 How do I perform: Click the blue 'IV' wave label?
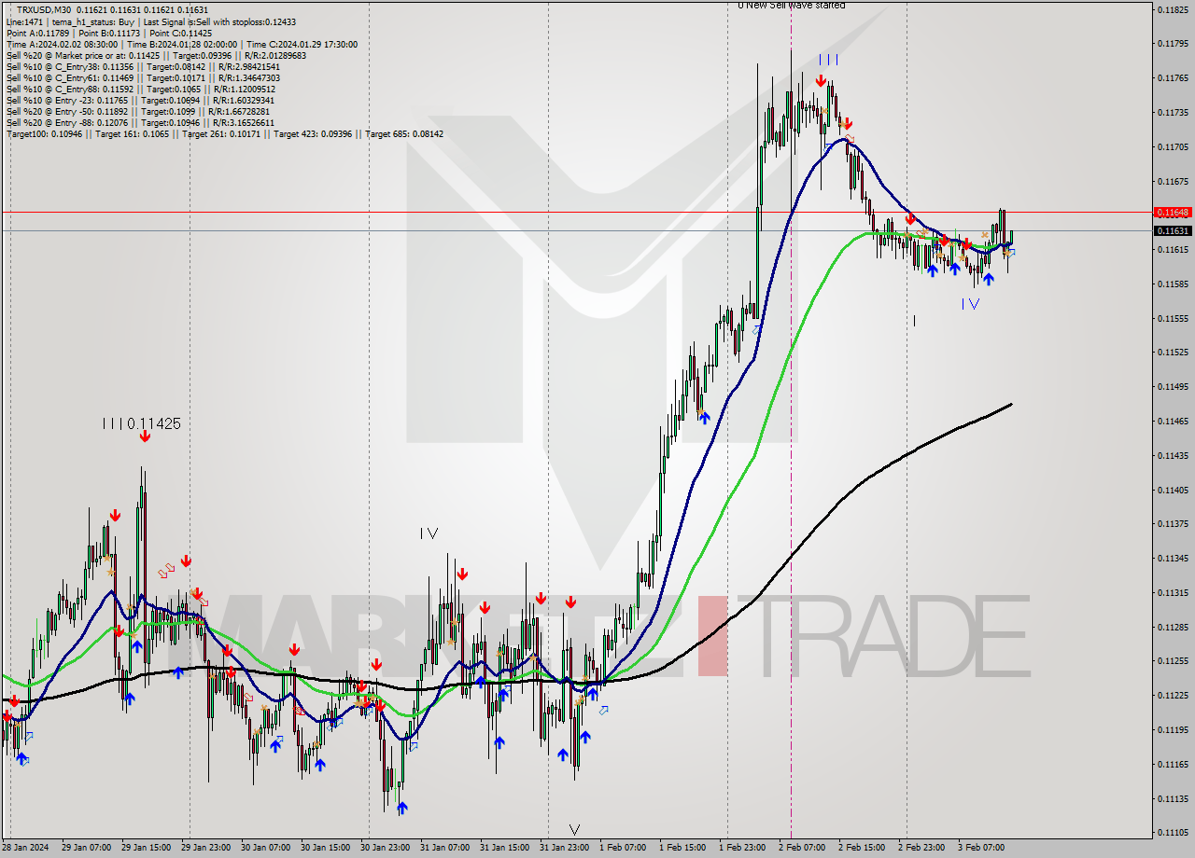971,303
